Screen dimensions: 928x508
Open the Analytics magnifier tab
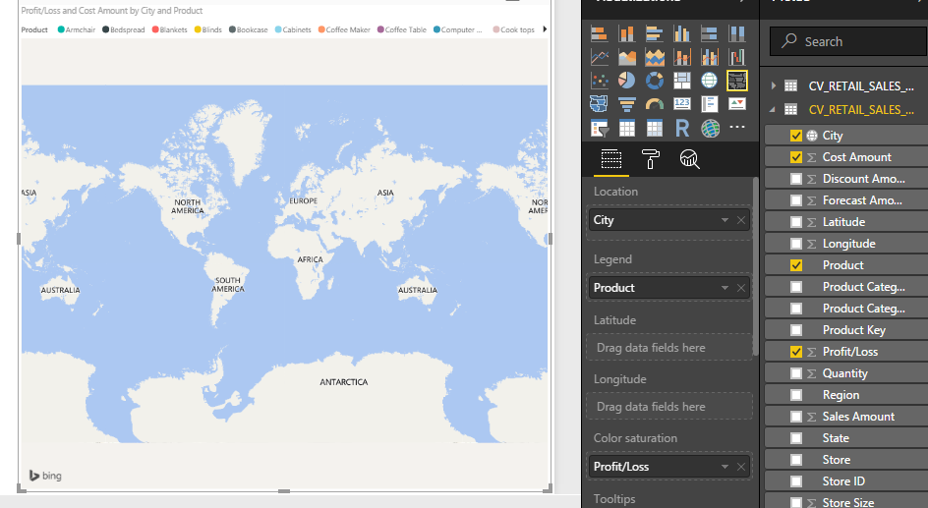689,159
